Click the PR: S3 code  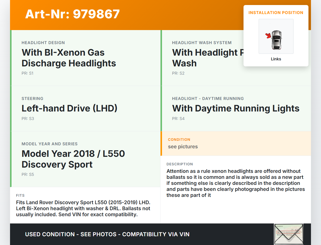(28, 119)
